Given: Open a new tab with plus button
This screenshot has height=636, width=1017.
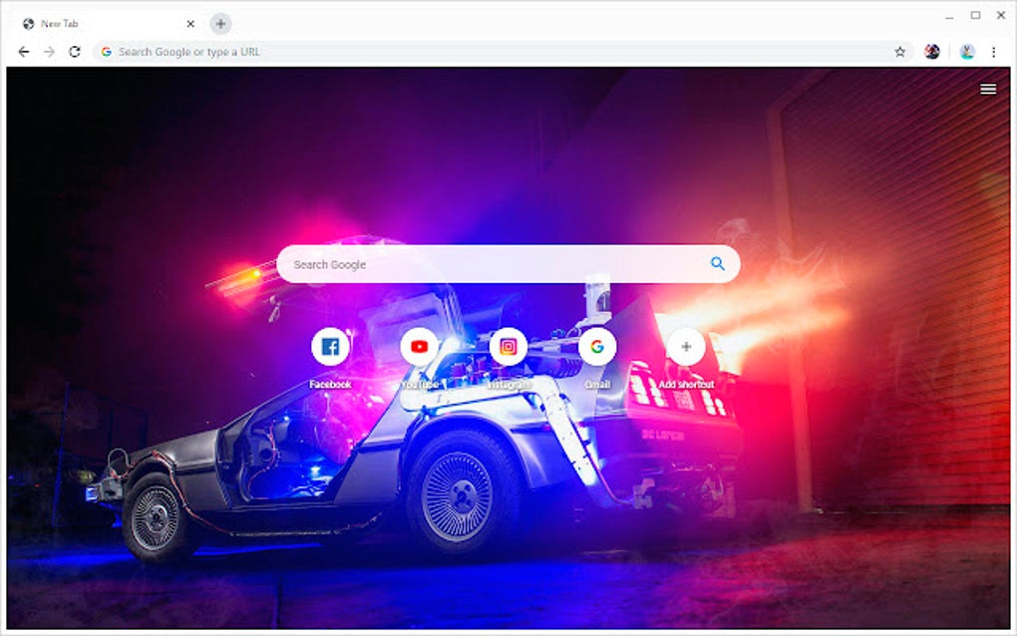Looking at the screenshot, I should pyautogui.click(x=220, y=24).
